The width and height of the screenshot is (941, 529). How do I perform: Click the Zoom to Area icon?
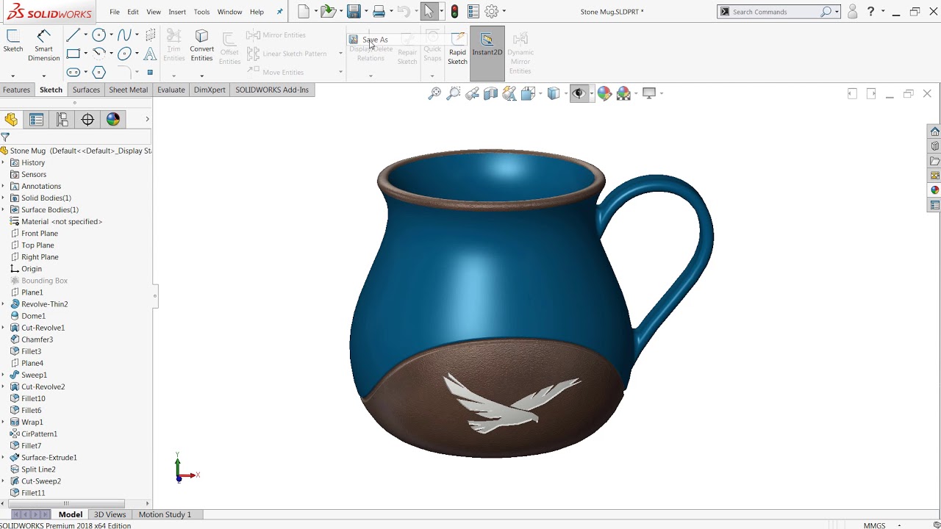(454, 93)
